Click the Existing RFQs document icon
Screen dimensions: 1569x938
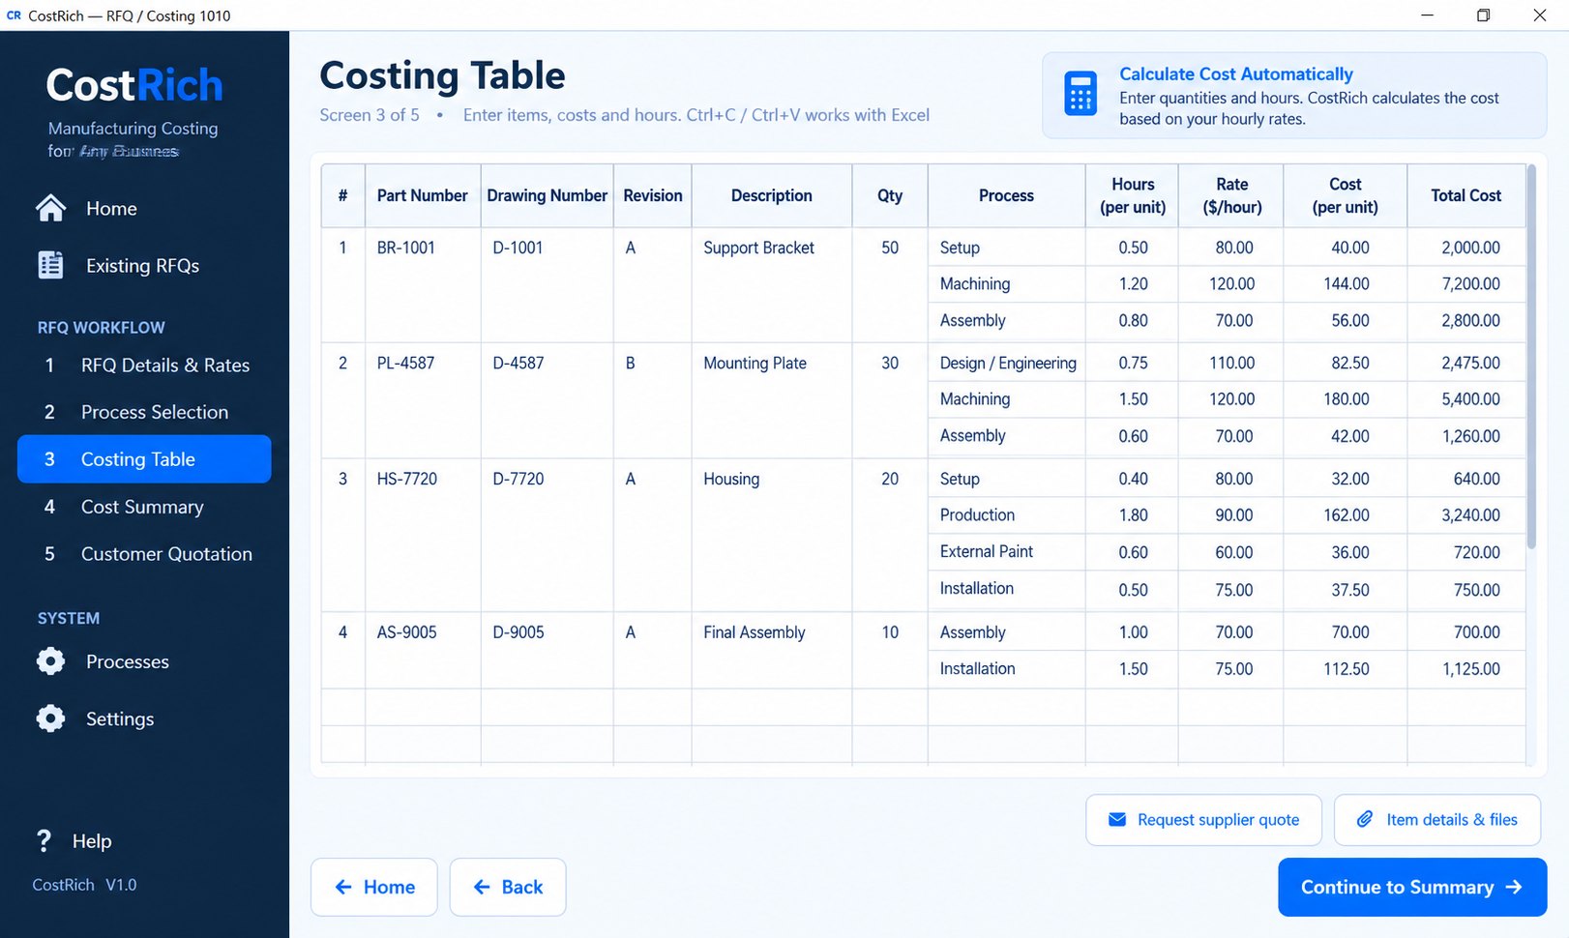coord(50,265)
